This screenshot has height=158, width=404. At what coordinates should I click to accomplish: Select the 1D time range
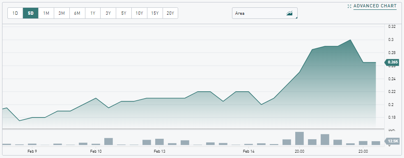(15, 13)
